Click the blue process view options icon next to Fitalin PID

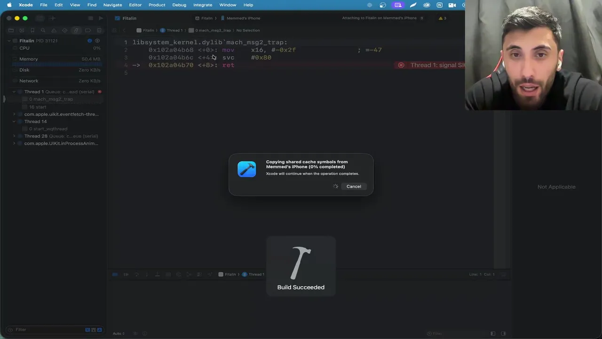tap(89, 41)
